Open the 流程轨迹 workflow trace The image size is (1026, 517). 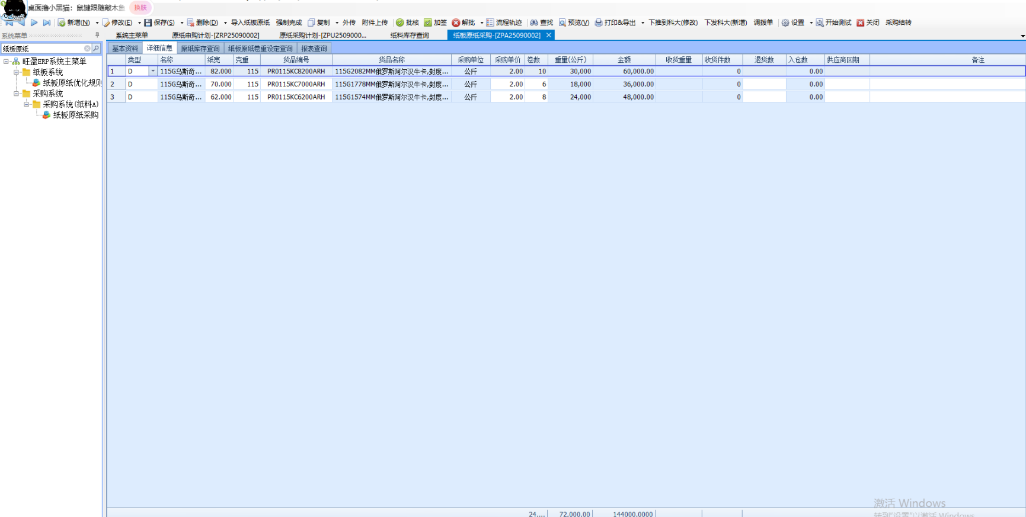coord(504,23)
